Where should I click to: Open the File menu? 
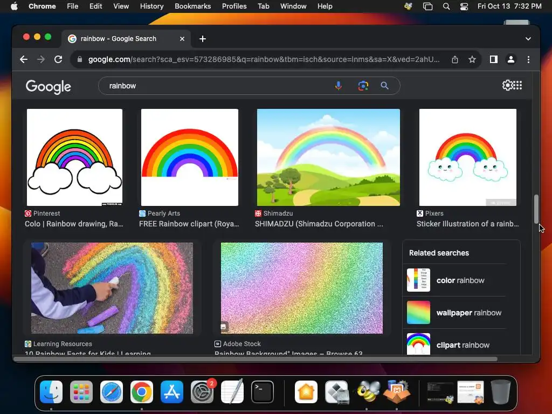point(73,6)
